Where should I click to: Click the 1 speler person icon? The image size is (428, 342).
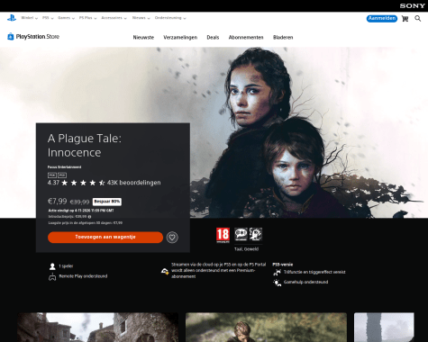point(52,266)
